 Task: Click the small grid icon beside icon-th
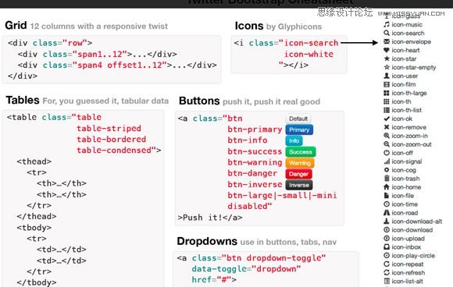(387, 101)
